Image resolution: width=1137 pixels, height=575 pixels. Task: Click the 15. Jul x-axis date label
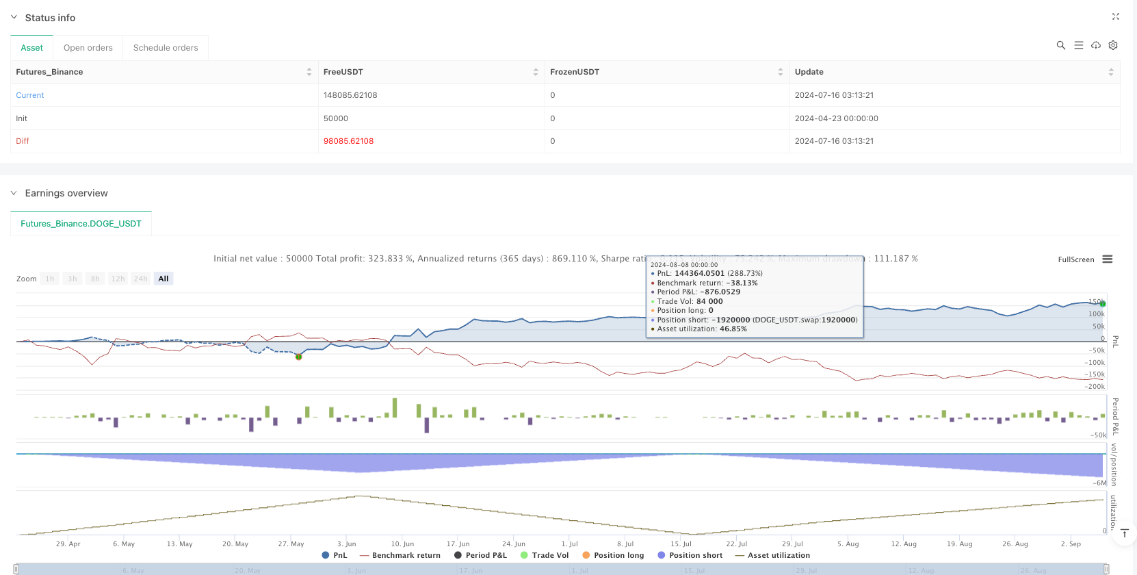(681, 544)
